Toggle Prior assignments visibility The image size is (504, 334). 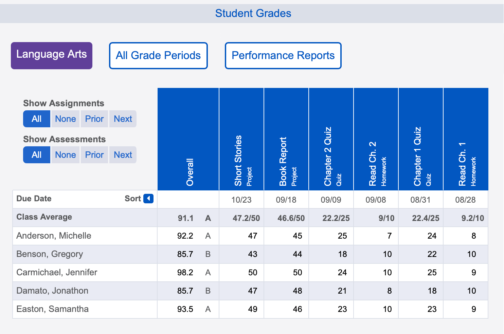(94, 119)
